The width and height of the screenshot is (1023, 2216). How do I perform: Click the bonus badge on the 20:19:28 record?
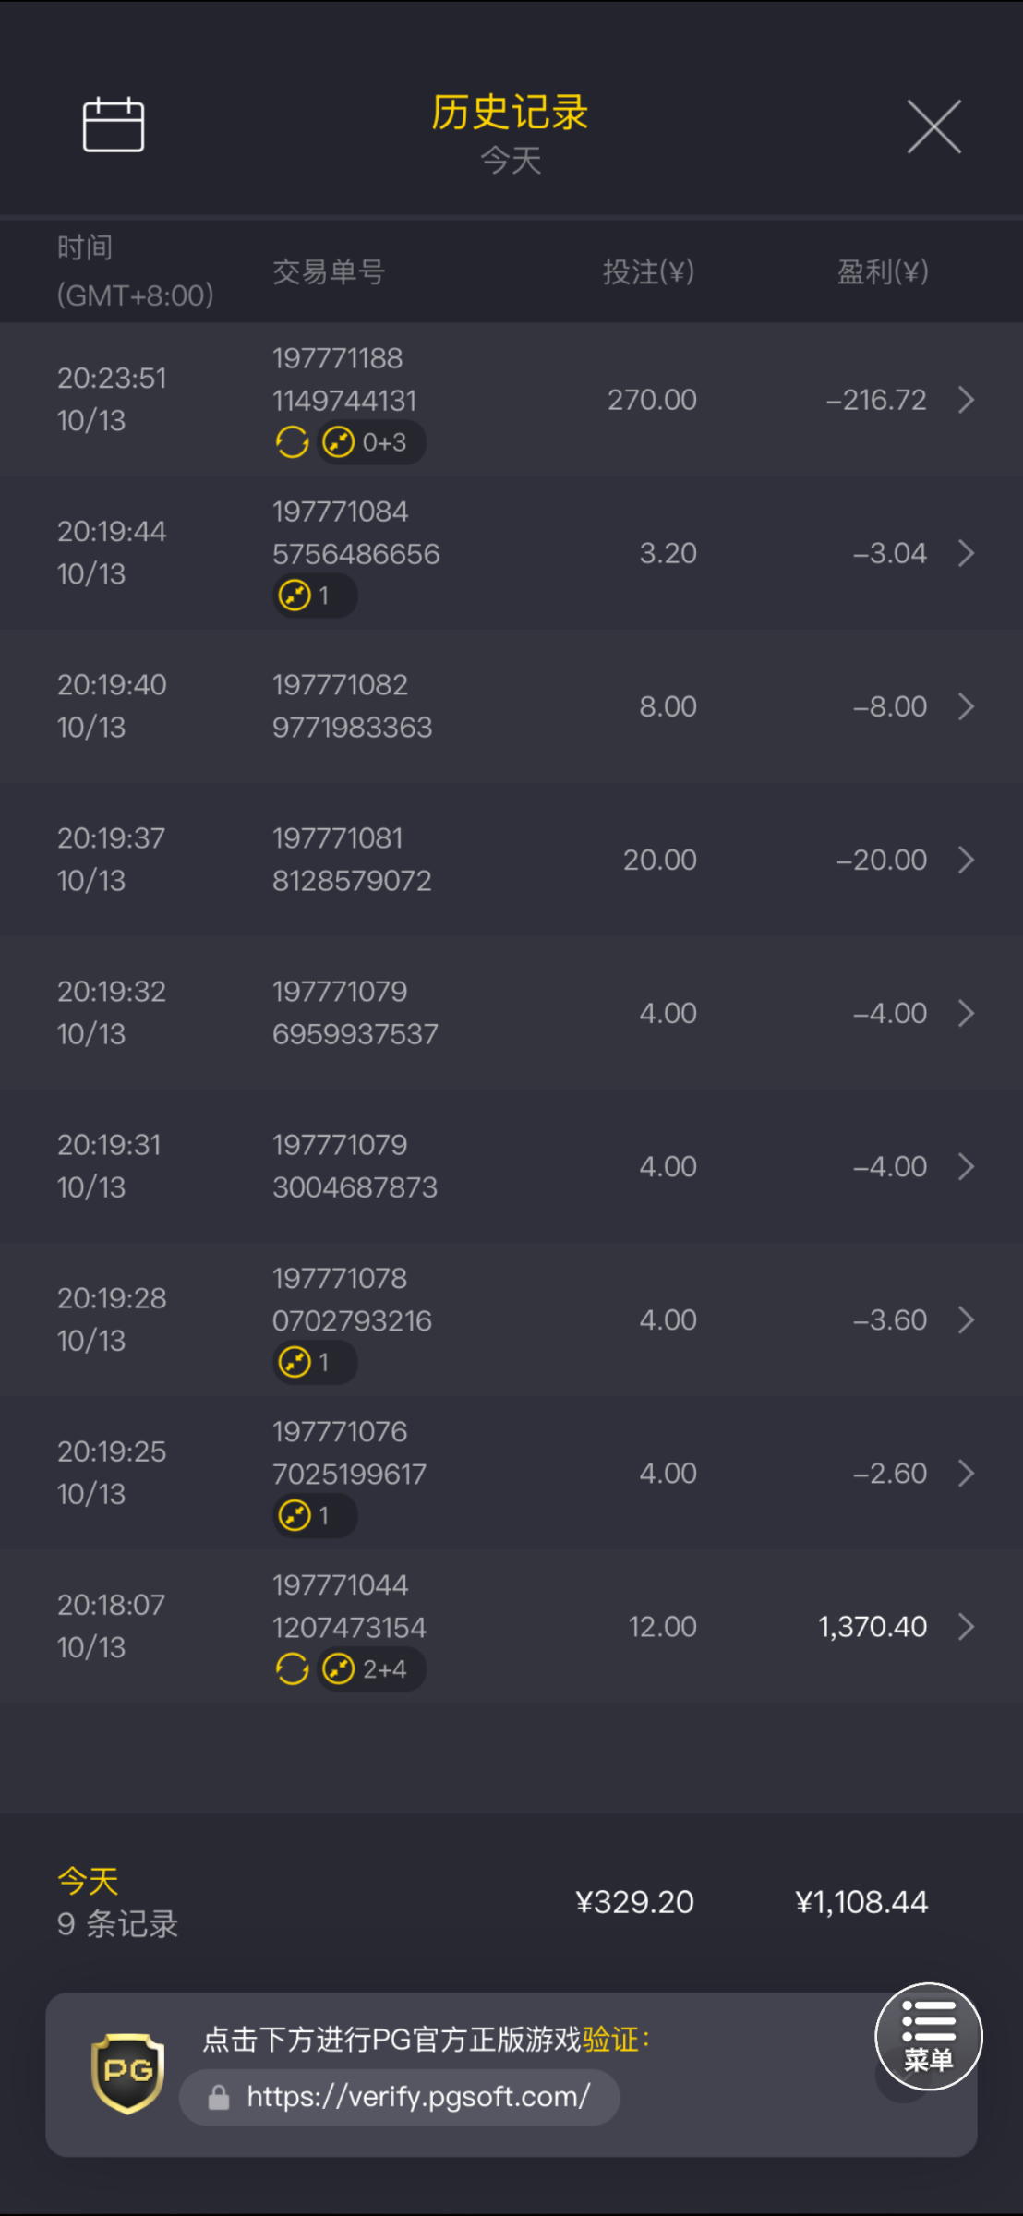(314, 1362)
